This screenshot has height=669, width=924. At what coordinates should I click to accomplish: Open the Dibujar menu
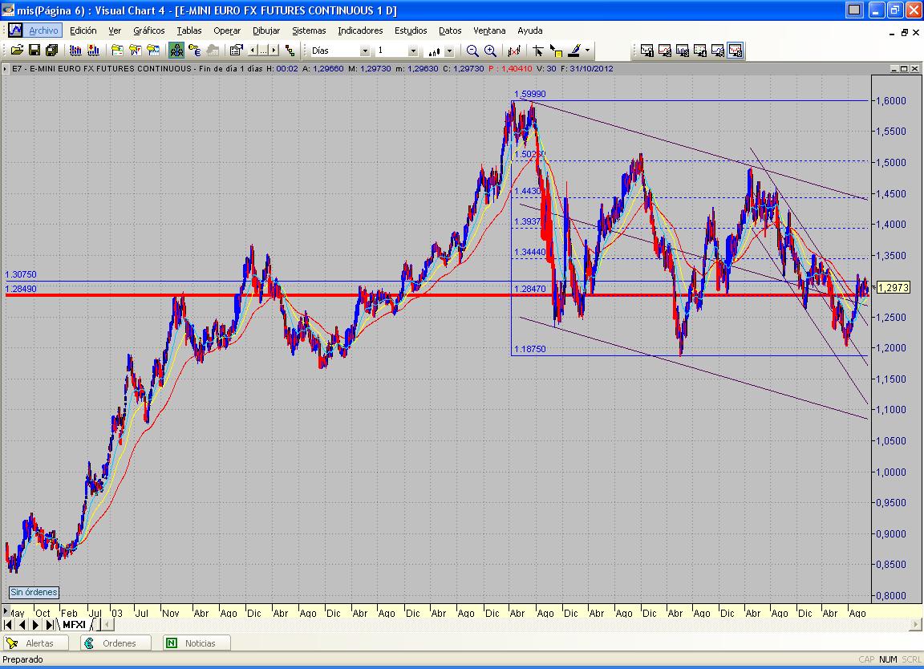[266, 30]
